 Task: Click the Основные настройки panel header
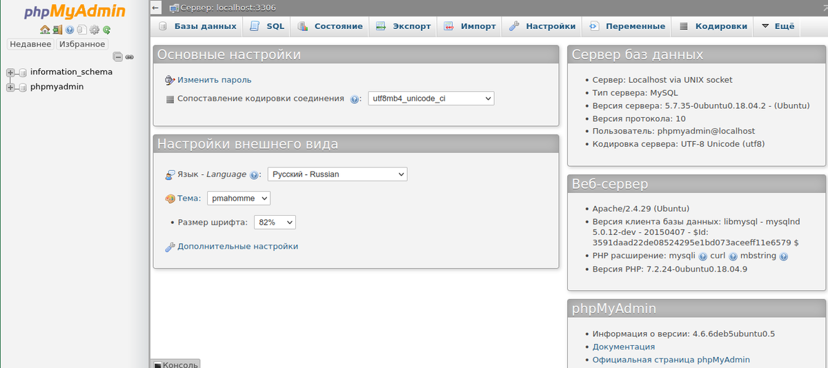[355, 55]
